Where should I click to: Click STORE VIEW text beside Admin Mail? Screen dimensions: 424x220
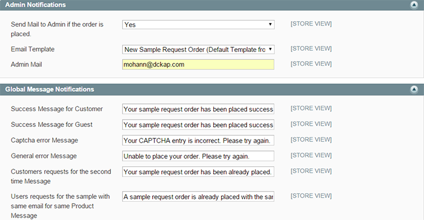311,63
